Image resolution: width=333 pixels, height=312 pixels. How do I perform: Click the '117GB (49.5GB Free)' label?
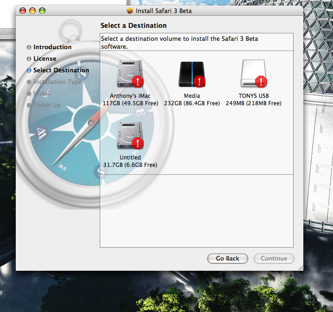(130, 103)
